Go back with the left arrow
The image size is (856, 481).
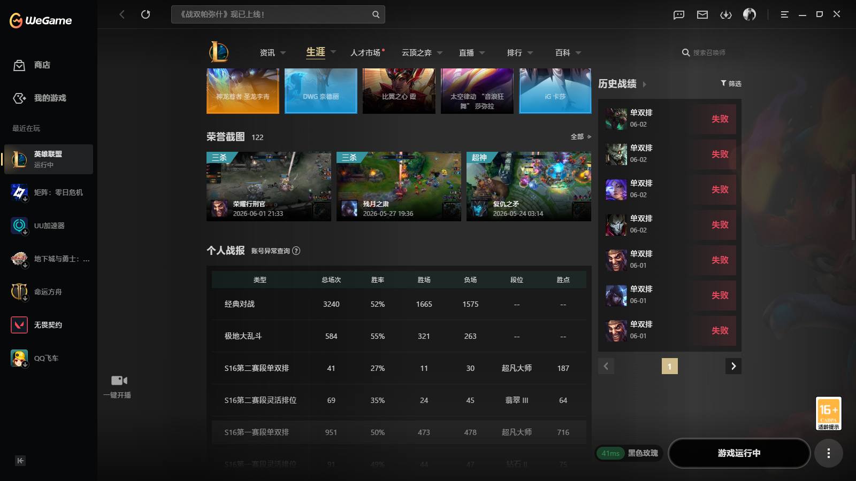[x=122, y=14]
